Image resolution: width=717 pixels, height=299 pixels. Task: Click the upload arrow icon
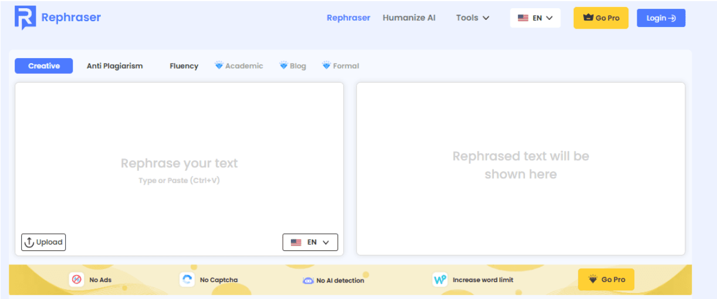click(x=29, y=242)
